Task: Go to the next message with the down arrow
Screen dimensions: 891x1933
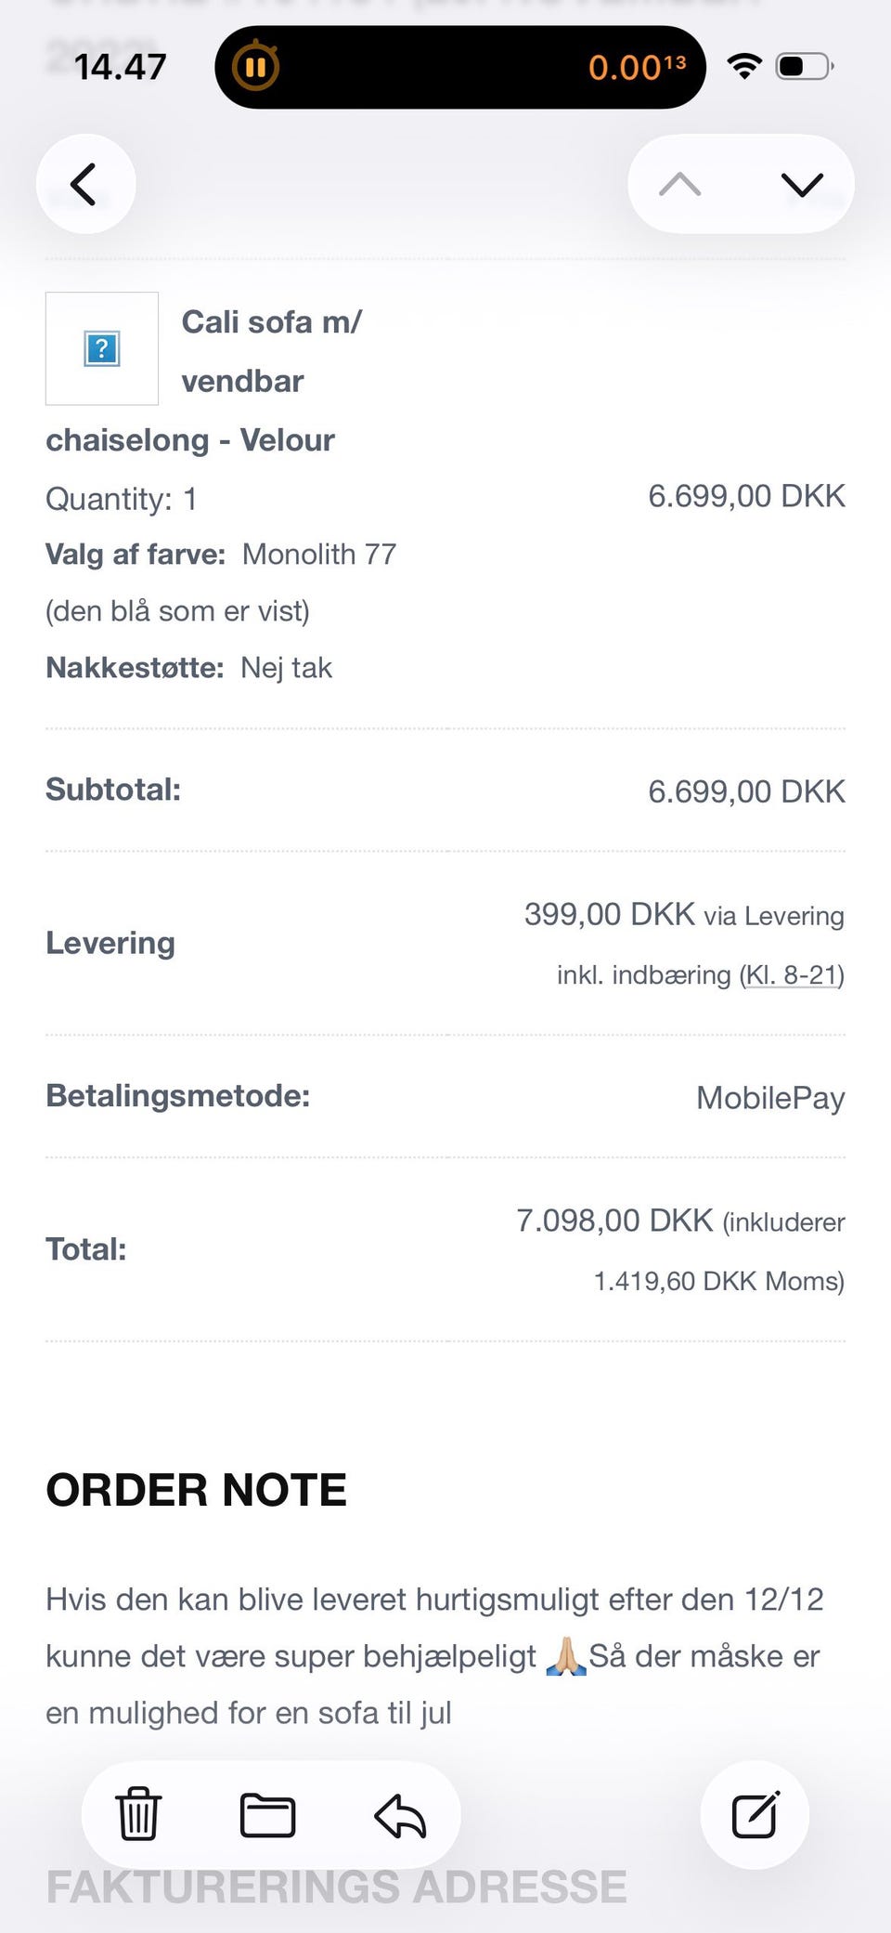Action: [x=802, y=184]
